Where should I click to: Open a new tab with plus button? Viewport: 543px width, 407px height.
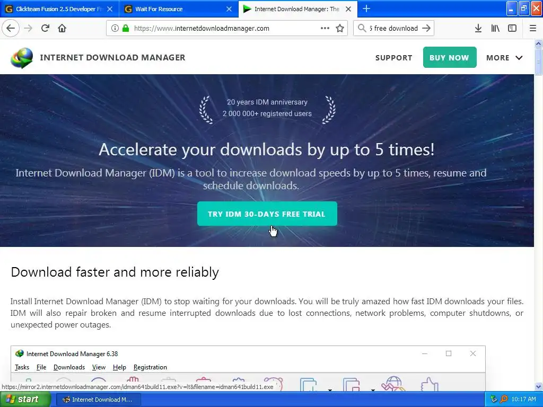pyautogui.click(x=366, y=8)
